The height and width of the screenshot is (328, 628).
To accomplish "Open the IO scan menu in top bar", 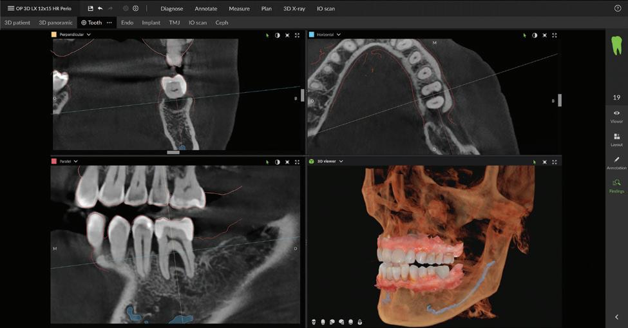I will [x=326, y=8].
